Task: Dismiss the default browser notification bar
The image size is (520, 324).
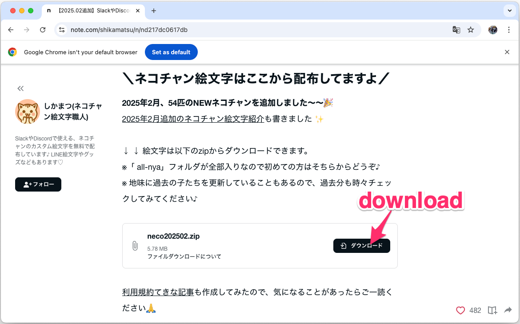Action: 507,52
